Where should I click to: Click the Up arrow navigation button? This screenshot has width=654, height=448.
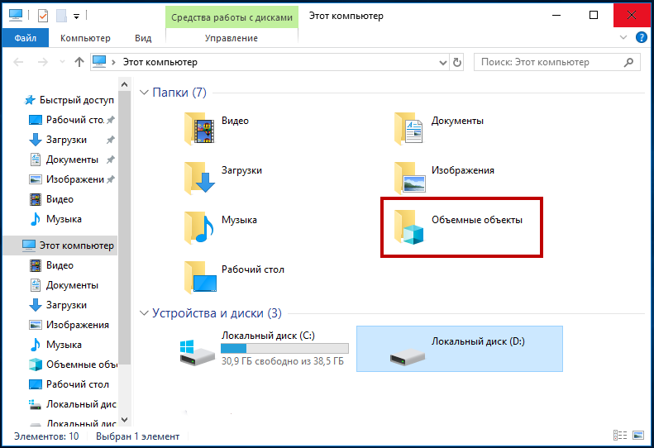(79, 62)
